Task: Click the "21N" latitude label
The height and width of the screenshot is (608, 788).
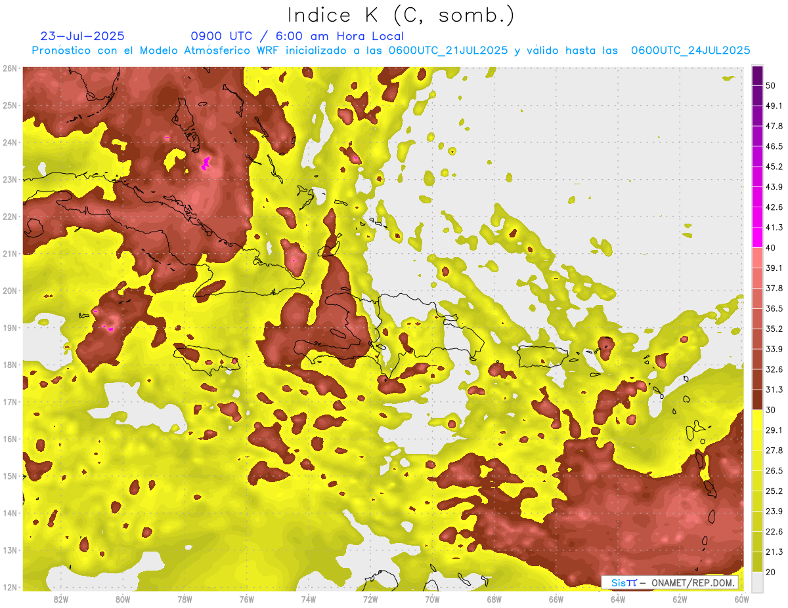Action: [10, 253]
